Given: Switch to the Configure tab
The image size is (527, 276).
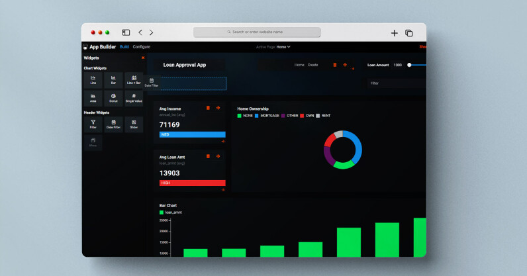Looking at the screenshot, I should [x=141, y=47].
